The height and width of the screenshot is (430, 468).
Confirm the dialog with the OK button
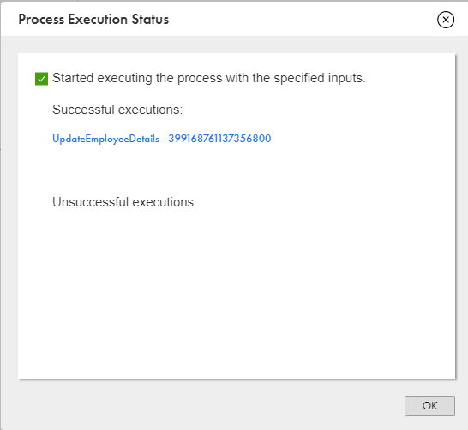coord(429,405)
